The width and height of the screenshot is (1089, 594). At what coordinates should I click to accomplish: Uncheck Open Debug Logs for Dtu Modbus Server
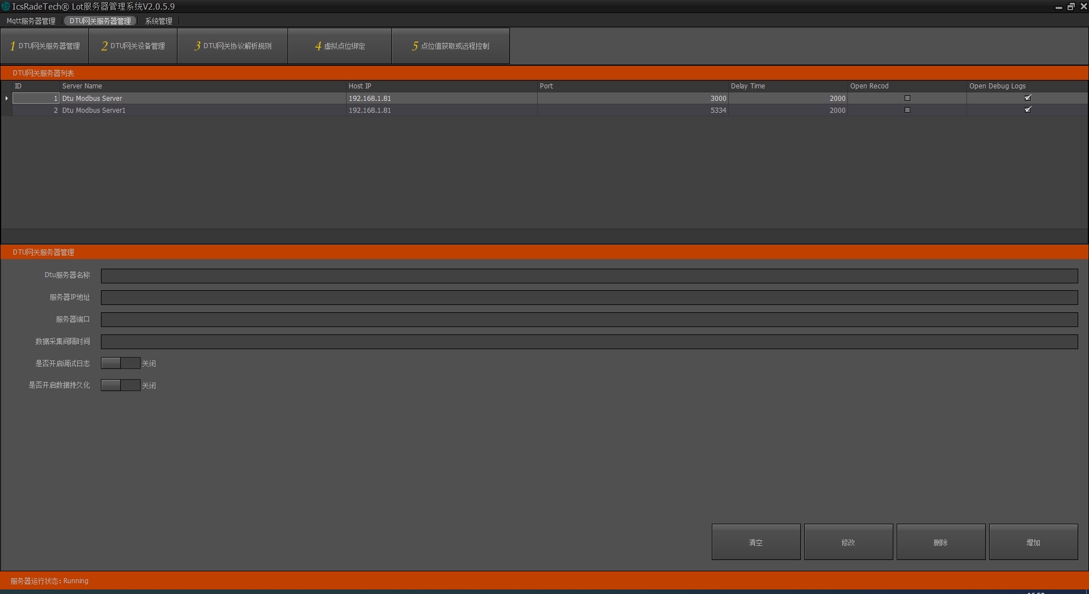click(x=1028, y=98)
